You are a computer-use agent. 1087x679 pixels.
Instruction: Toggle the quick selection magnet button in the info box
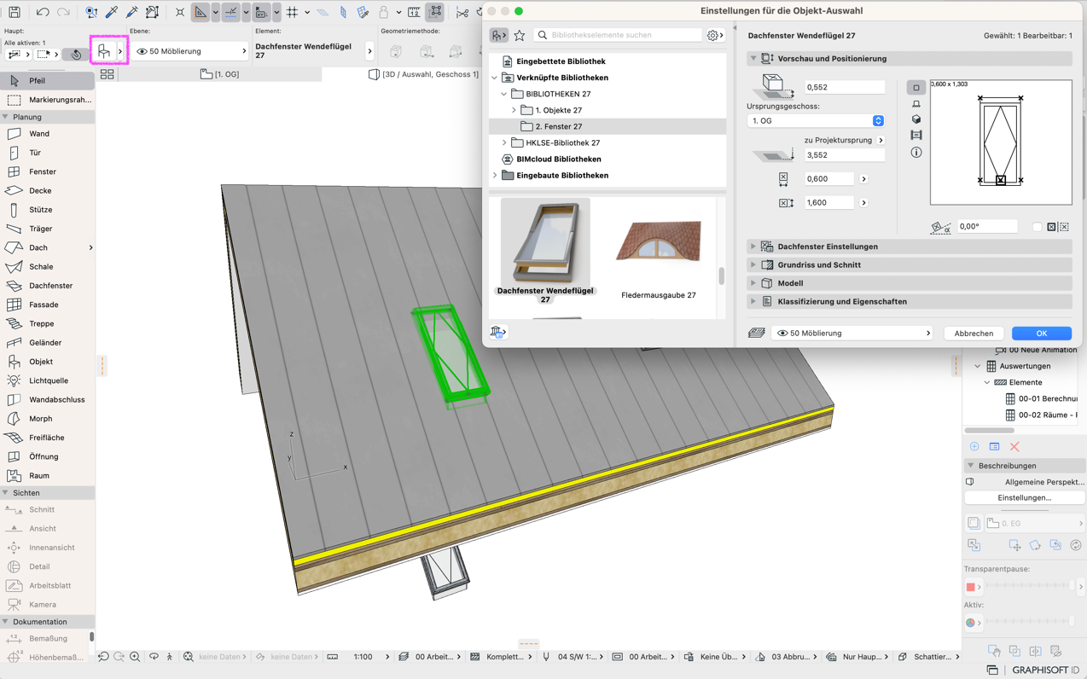coord(76,54)
